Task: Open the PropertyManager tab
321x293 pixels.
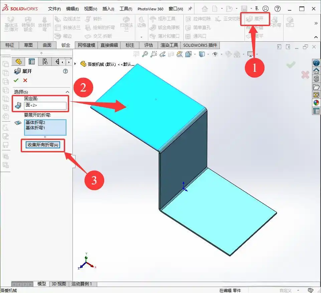Action: click(32, 61)
